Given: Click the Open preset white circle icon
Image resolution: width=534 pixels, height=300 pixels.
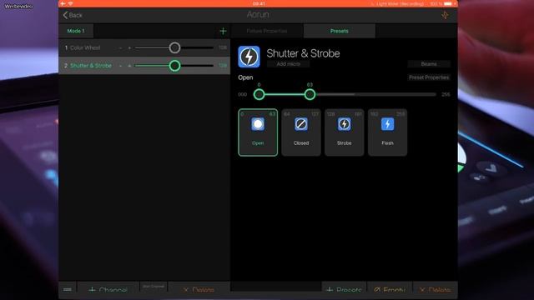Looking at the screenshot, I should click(258, 124).
